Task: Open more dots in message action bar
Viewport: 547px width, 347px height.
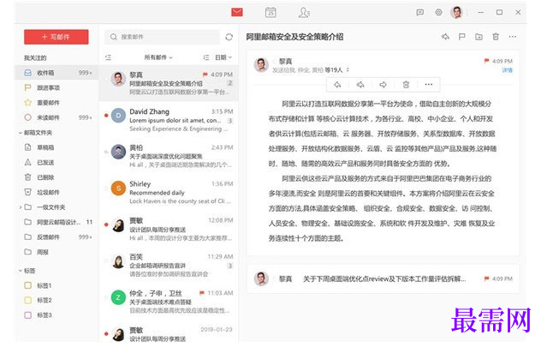Action: coord(429,85)
